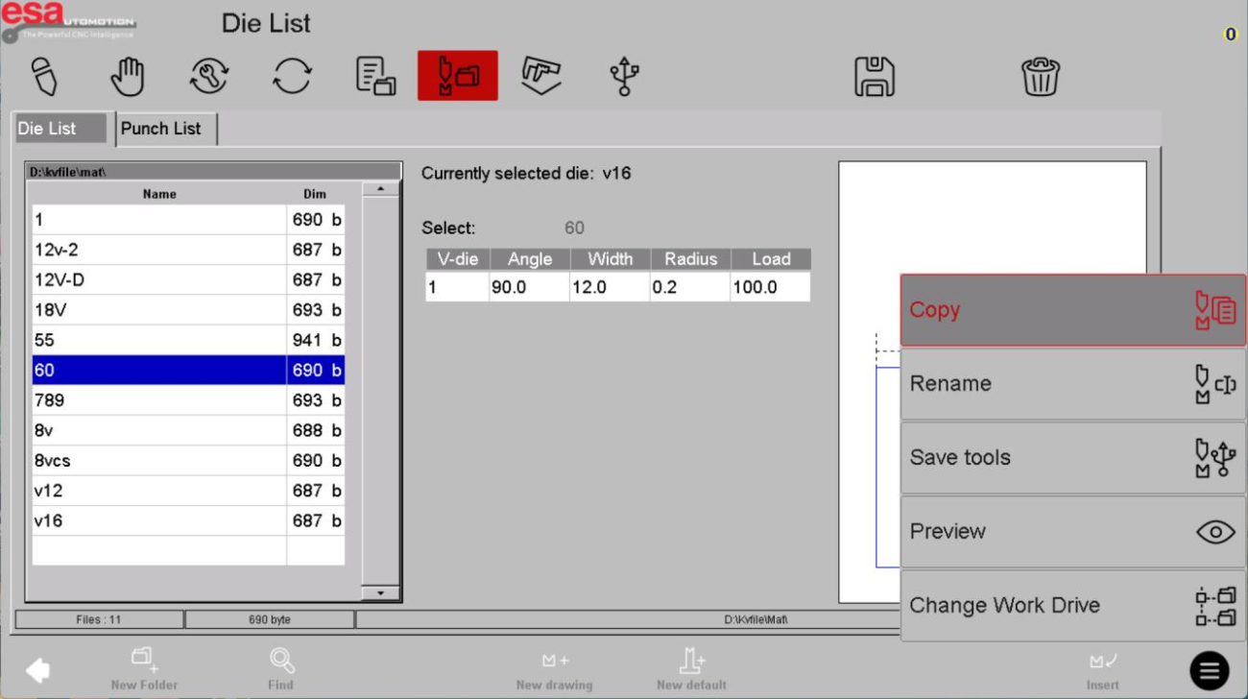
Task: Choose Copy from the popup menu
Action: 1072,310
